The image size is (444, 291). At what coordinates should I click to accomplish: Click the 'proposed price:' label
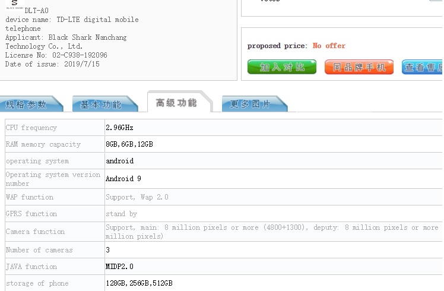click(277, 46)
